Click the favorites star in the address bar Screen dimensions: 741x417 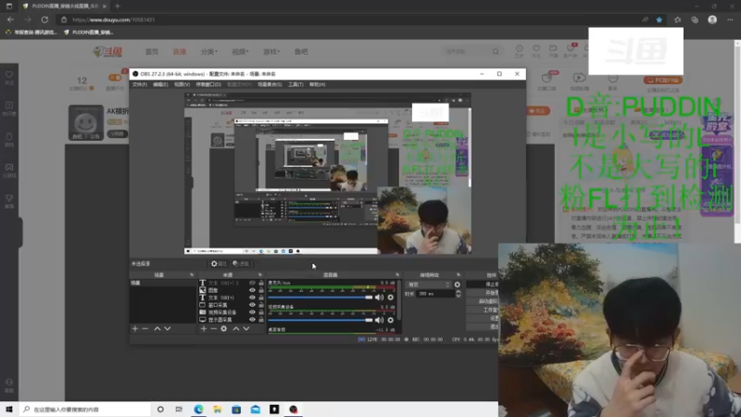tap(659, 19)
